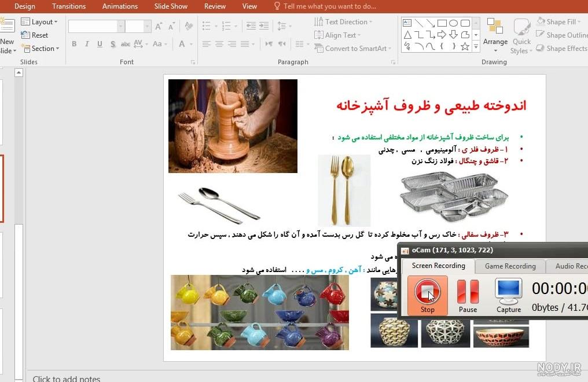Decrease list indent level

(251, 26)
